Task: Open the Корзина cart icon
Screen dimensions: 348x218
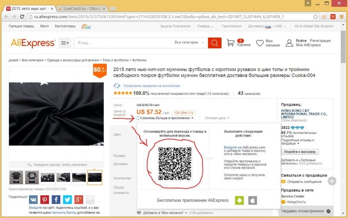Action: pyautogui.click(x=230, y=42)
